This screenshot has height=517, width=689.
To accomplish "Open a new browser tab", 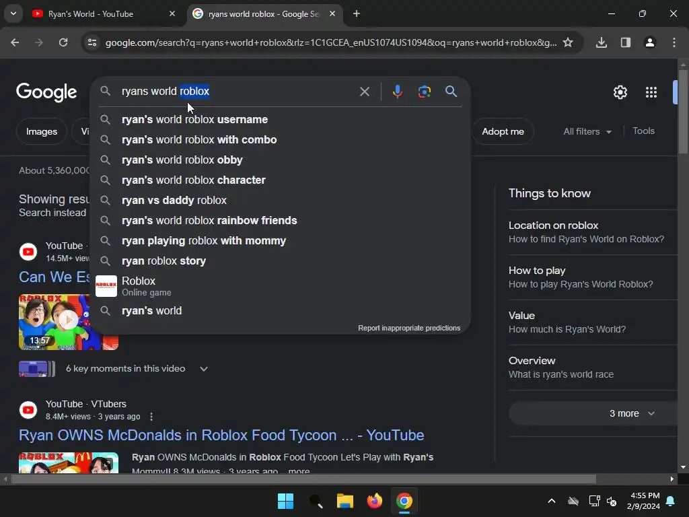I will pos(357,13).
